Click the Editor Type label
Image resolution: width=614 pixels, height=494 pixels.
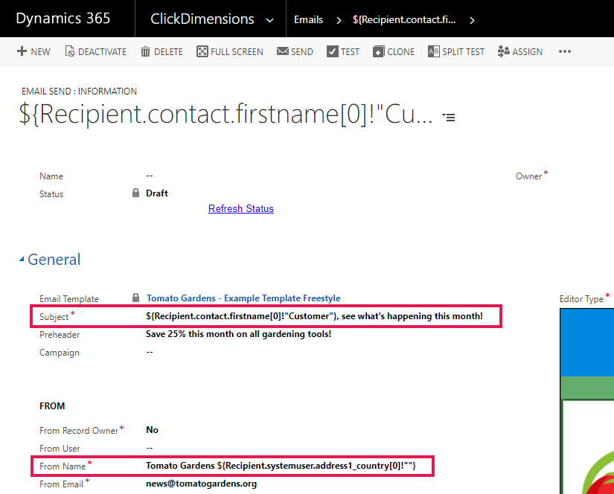[x=581, y=299]
